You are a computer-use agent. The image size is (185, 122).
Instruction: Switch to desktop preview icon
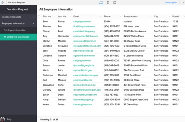point(101,2)
